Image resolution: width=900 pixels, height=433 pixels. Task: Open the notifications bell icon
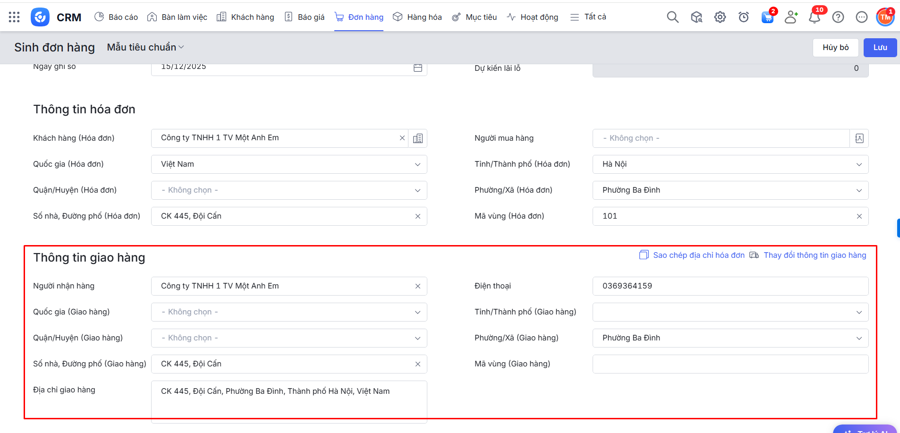coord(814,17)
